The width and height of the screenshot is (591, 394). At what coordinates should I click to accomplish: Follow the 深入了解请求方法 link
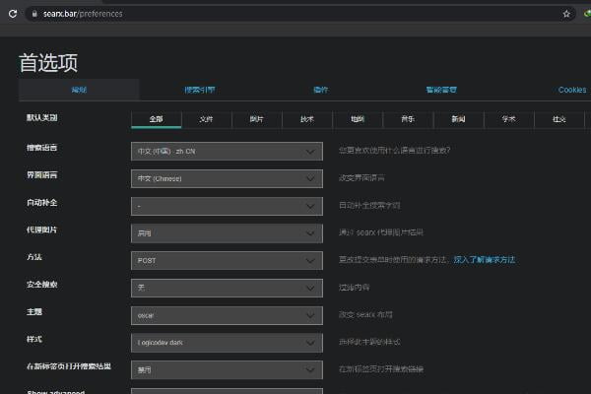click(485, 260)
